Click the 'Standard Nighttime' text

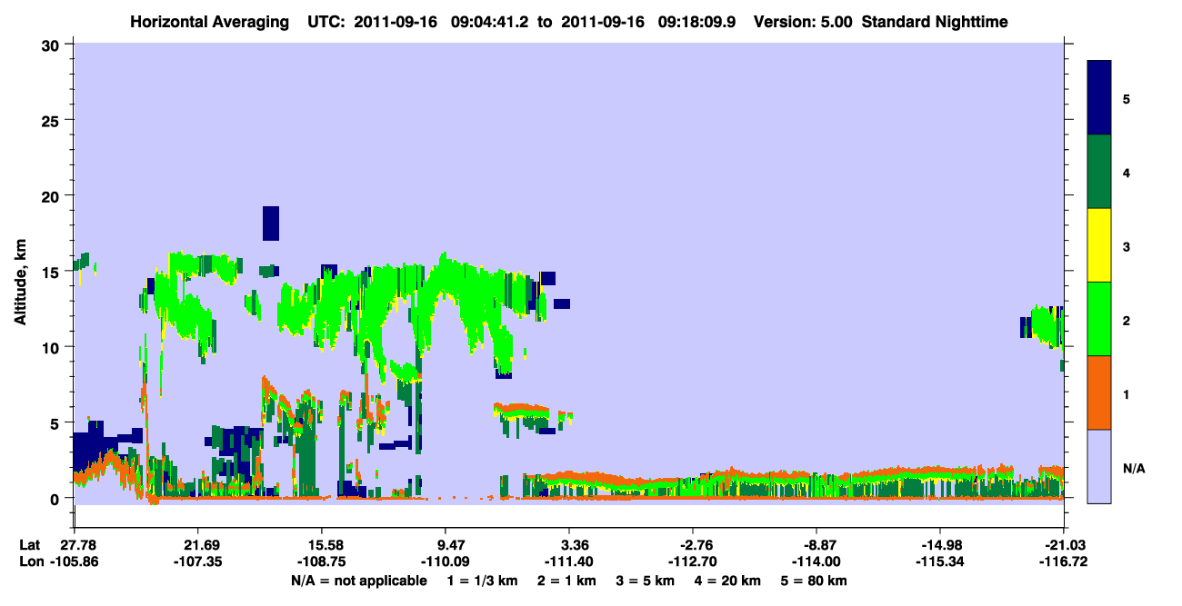pyautogui.click(x=934, y=21)
